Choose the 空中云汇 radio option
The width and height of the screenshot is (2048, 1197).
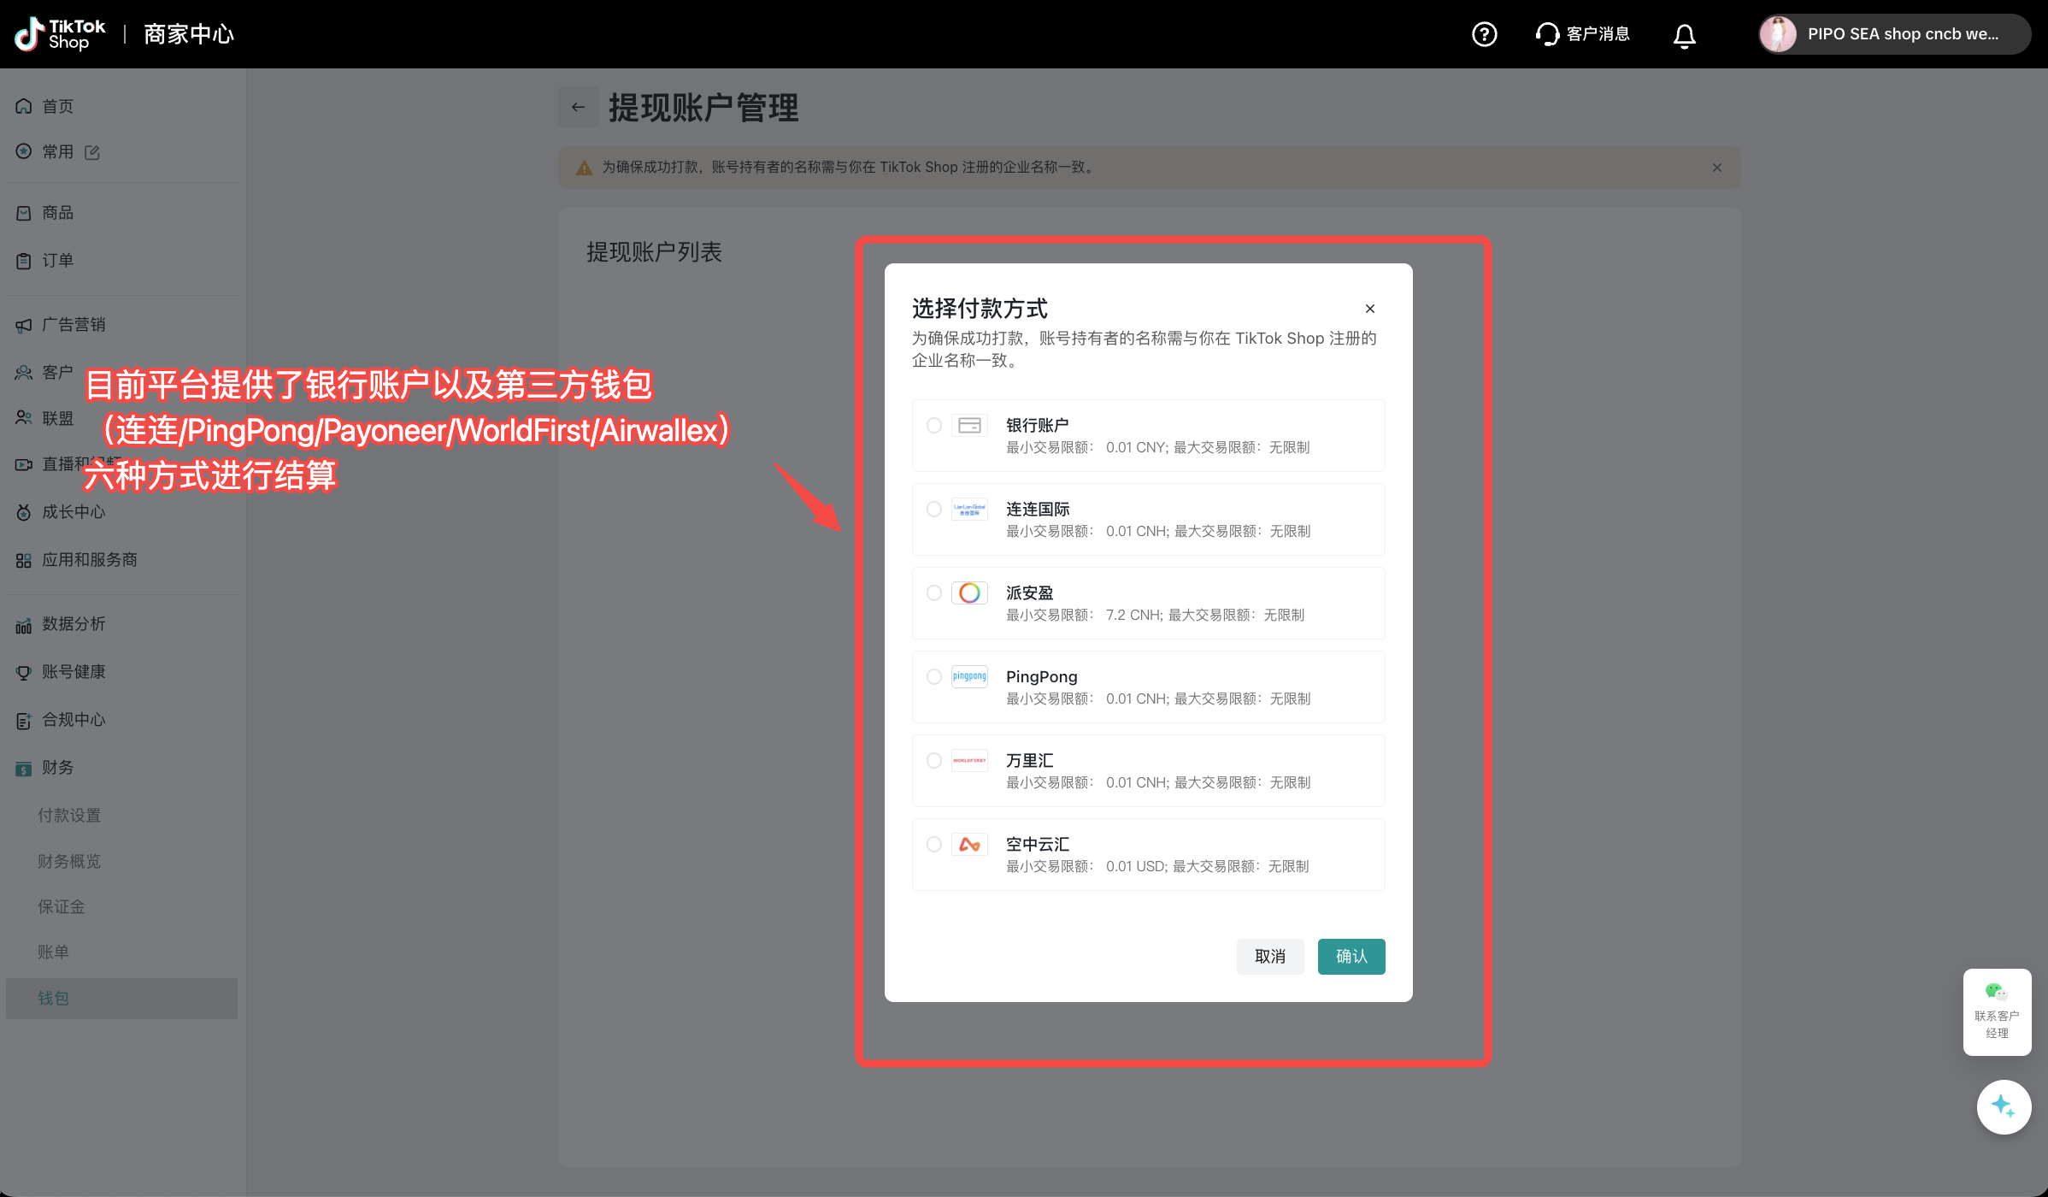[934, 845]
